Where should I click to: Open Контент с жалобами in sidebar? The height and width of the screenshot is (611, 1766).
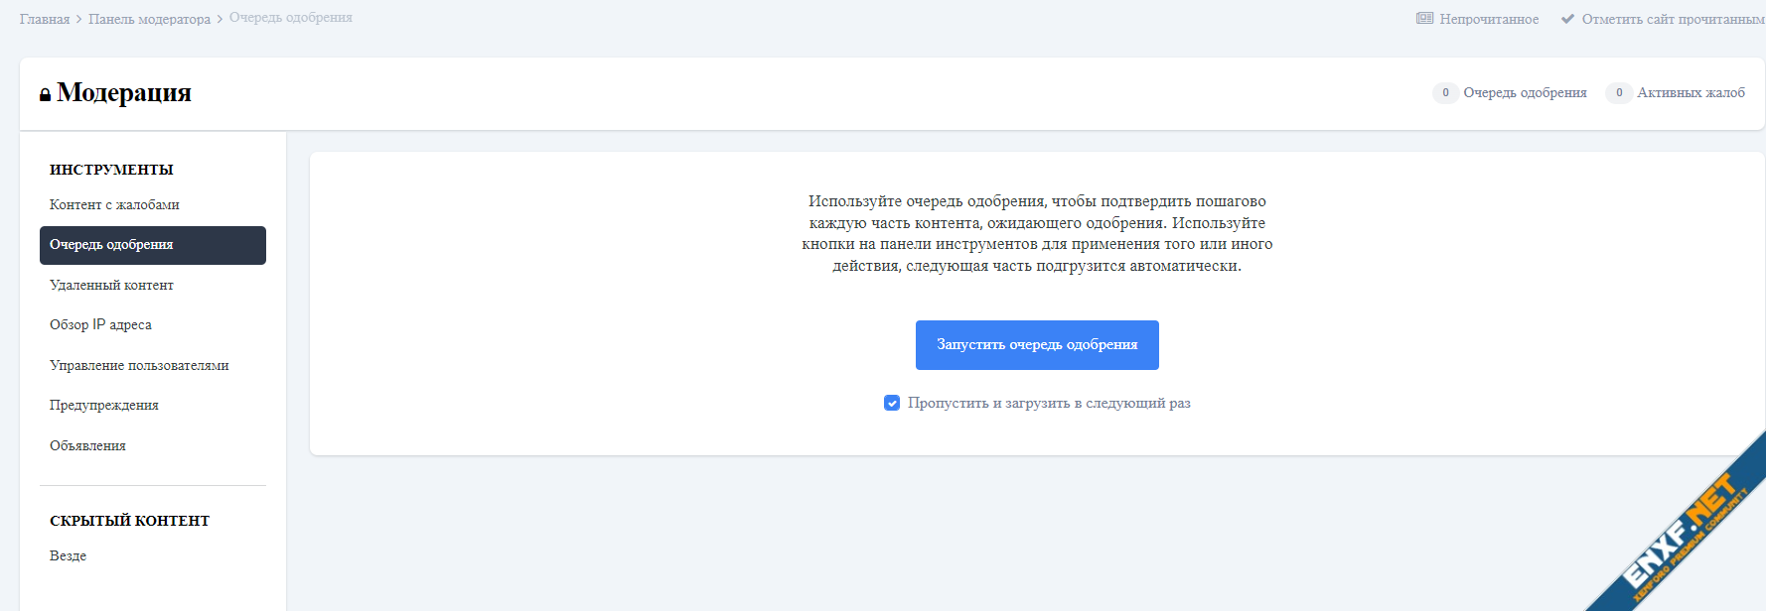pos(114,204)
